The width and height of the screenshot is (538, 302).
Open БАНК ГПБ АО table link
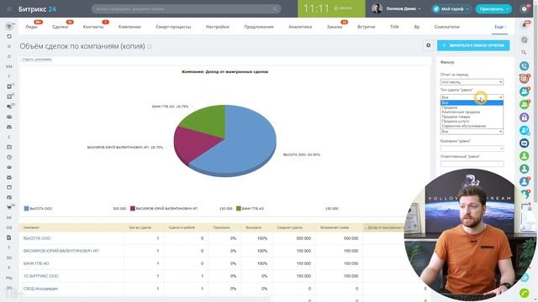pos(36,263)
